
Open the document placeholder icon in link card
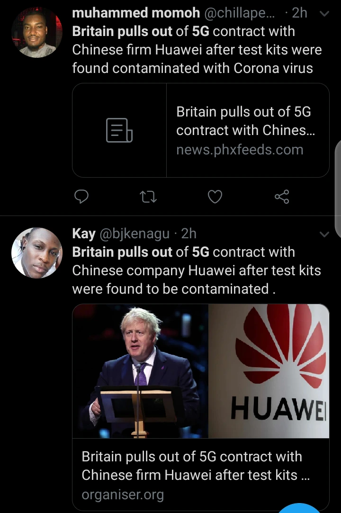point(119,130)
